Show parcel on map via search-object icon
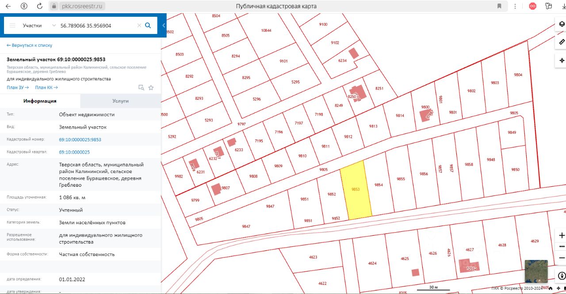The height and width of the screenshot is (294, 566). (141, 87)
